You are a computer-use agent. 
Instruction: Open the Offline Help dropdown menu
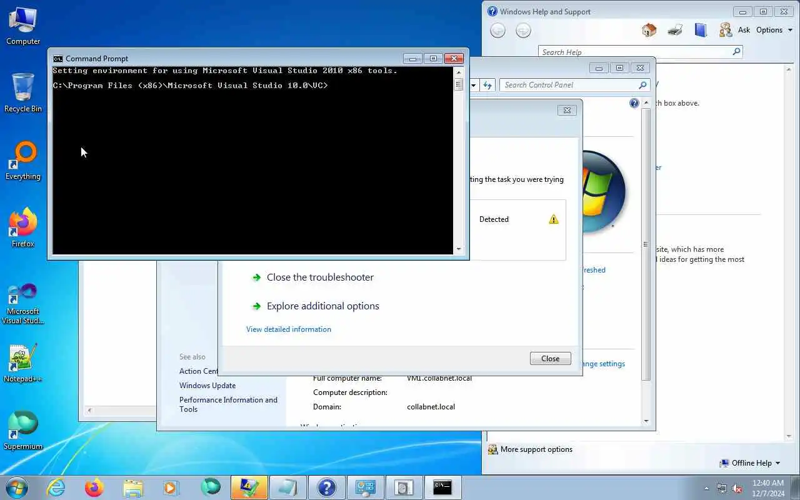(751, 463)
